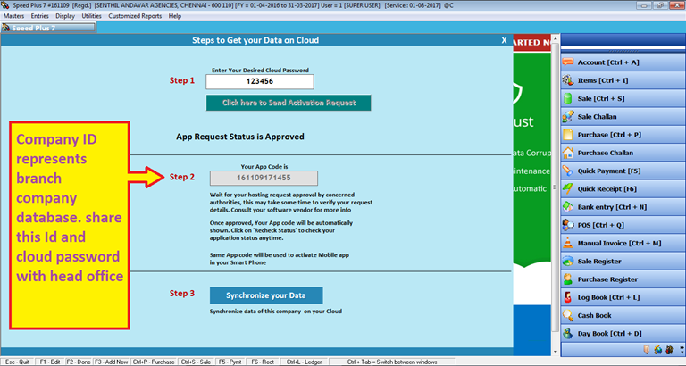Click Ctrl+S - Sale status shortcut

pyautogui.click(x=196, y=362)
